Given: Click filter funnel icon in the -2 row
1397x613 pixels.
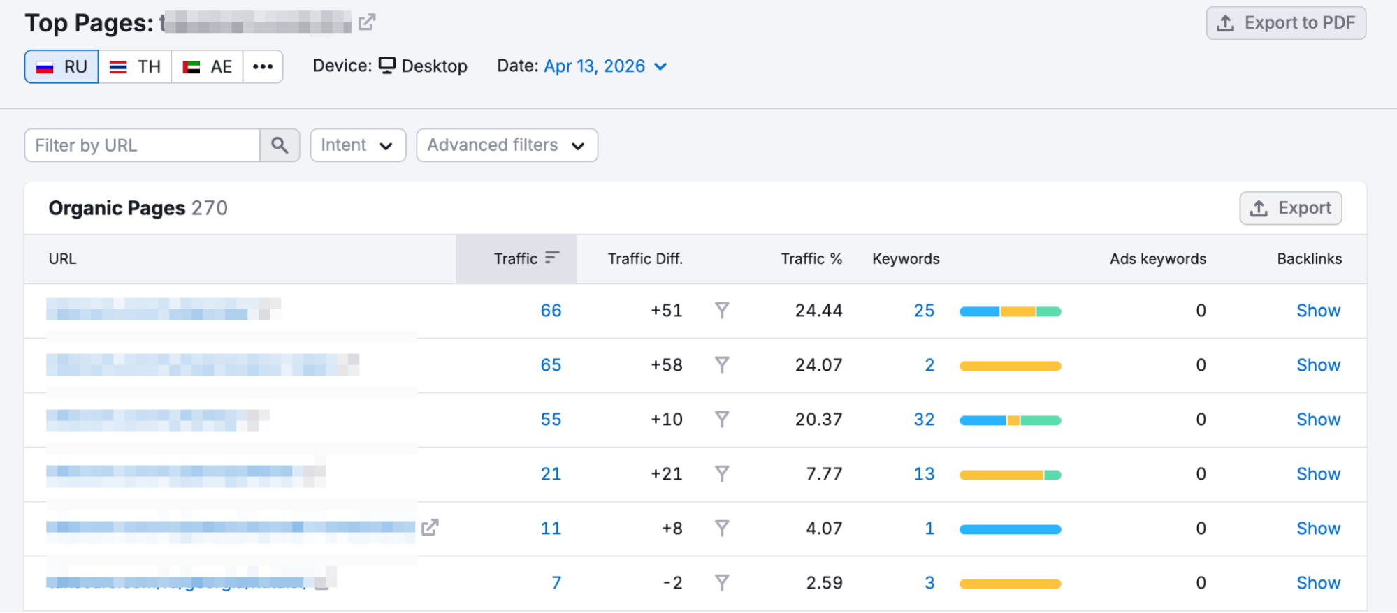Looking at the screenshot, I should [x=722, y=582].
